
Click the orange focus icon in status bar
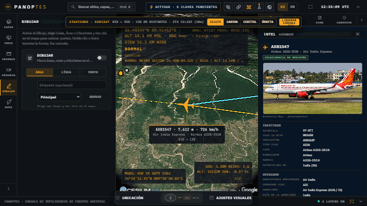[x=352, y=201]
